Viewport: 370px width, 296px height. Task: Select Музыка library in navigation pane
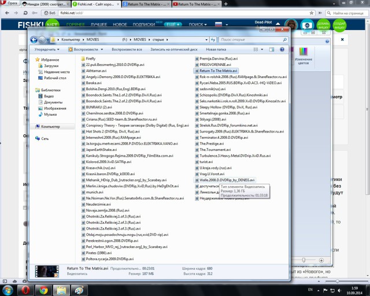(47, 114)
